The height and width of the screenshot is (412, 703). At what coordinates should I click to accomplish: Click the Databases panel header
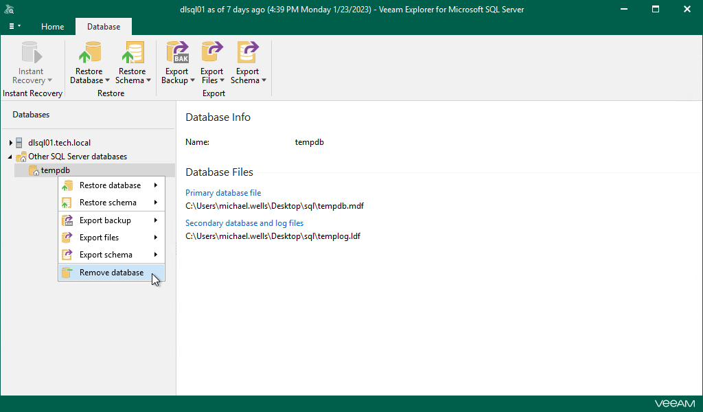(31, 115)
